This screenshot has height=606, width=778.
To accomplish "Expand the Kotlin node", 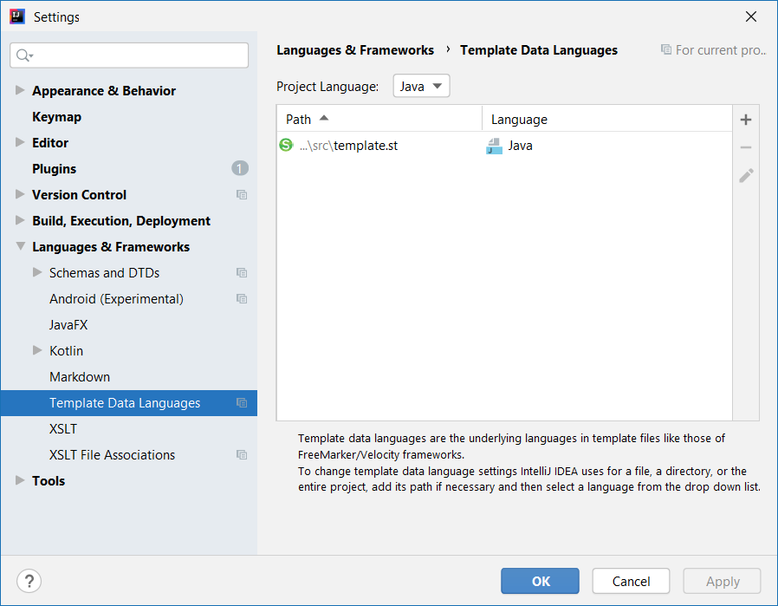I will (x=37, y=350).
